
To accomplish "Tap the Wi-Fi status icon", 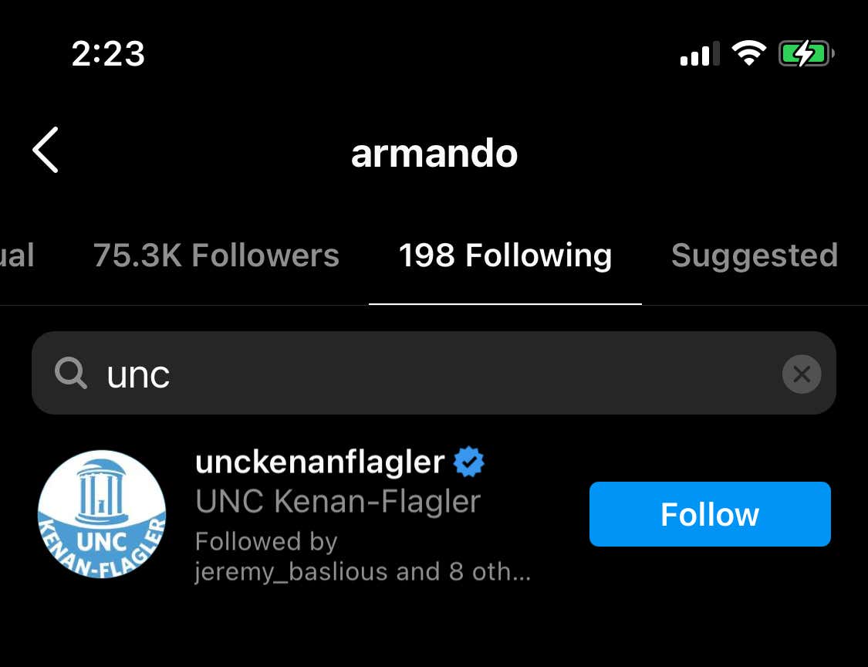I will pyautogui.click(x=748, y=54).
